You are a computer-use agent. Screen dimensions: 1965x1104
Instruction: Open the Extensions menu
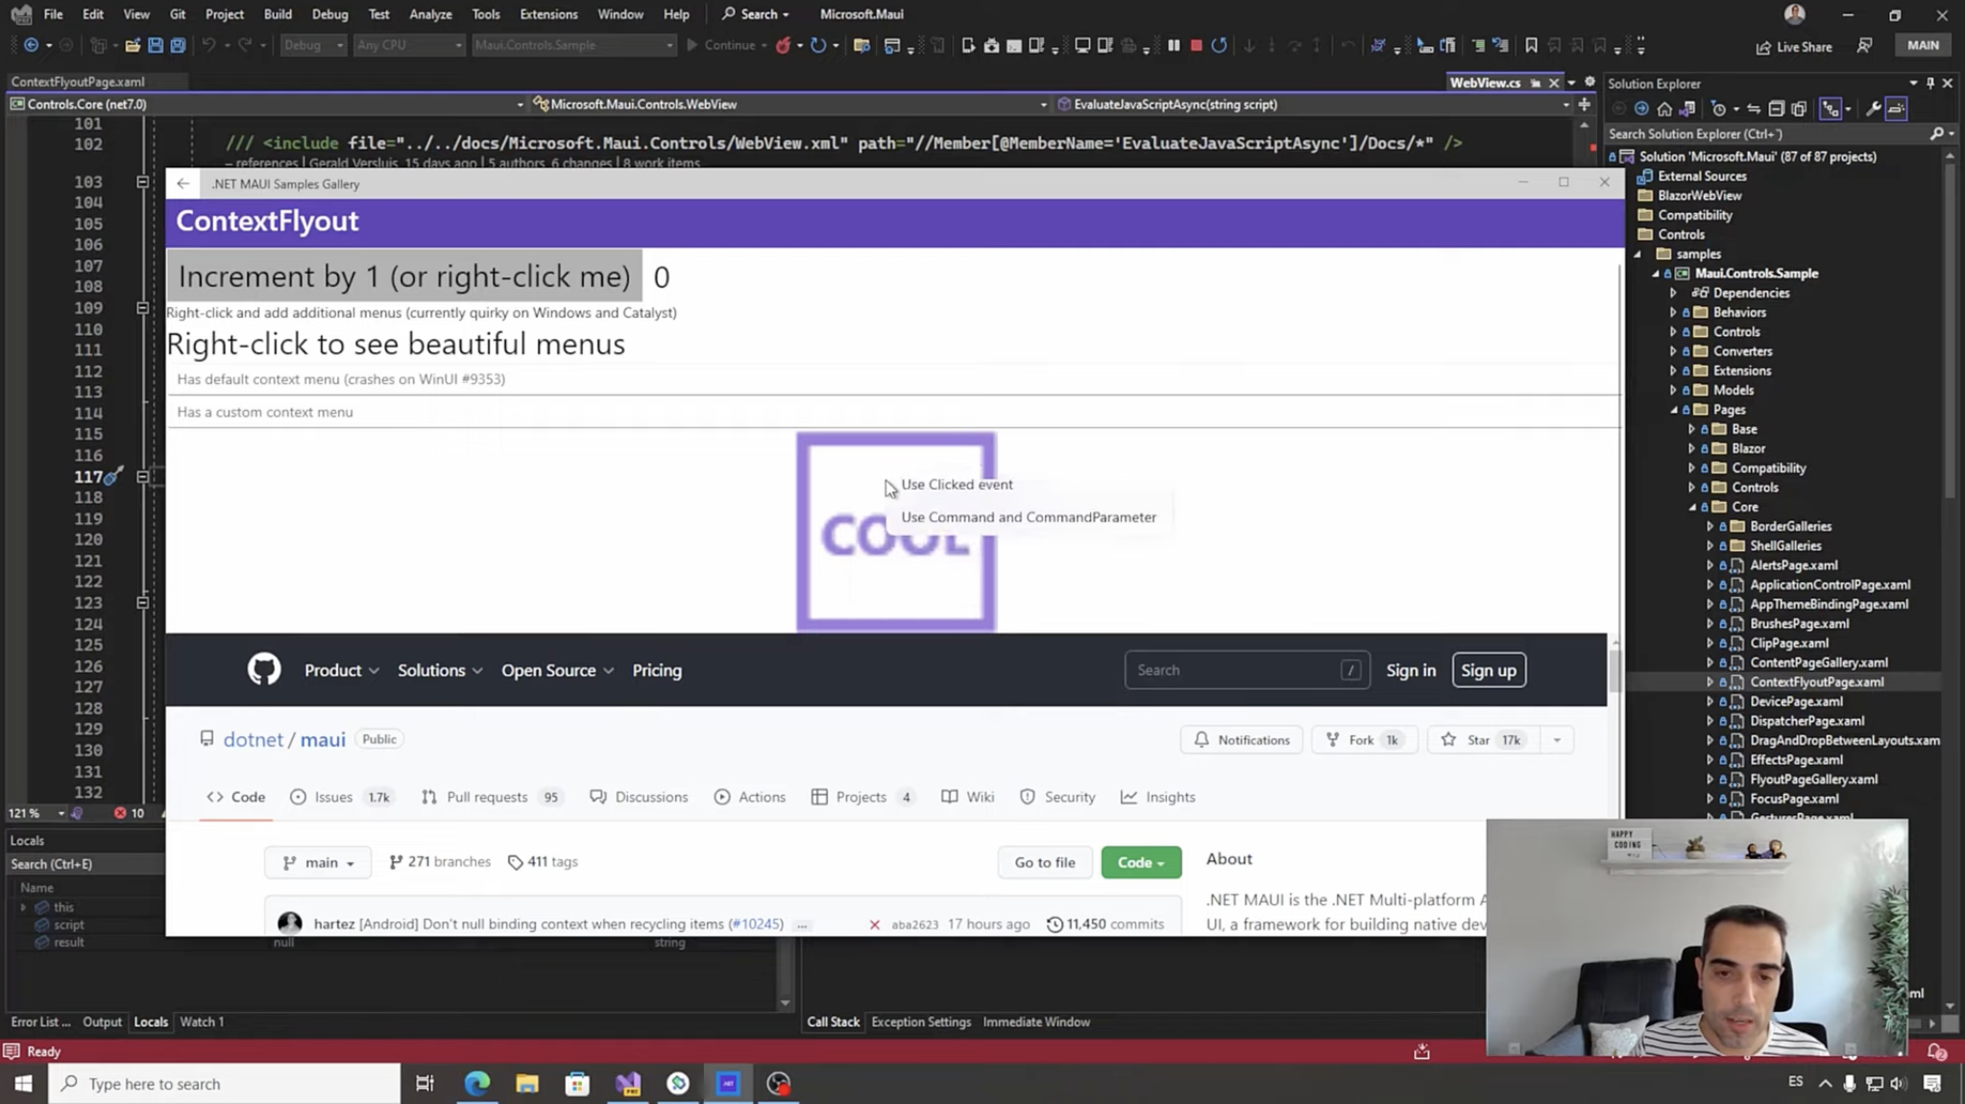pos(548,14)
